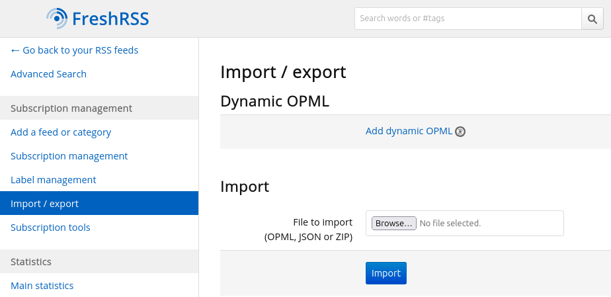611x297 pixels.
Task: Open Label management page
Action: point(53,180)
